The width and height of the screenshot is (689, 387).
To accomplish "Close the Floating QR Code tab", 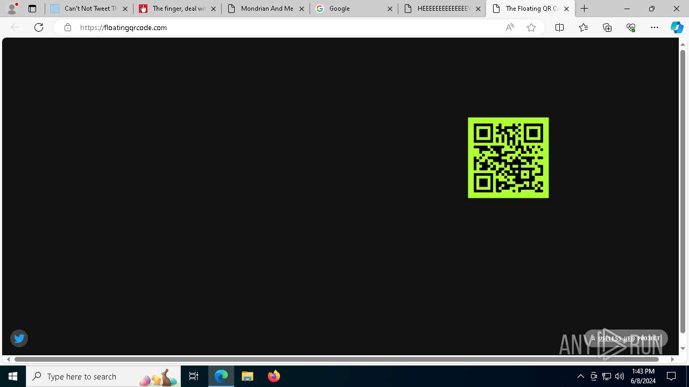I will [x=566, y=9].
